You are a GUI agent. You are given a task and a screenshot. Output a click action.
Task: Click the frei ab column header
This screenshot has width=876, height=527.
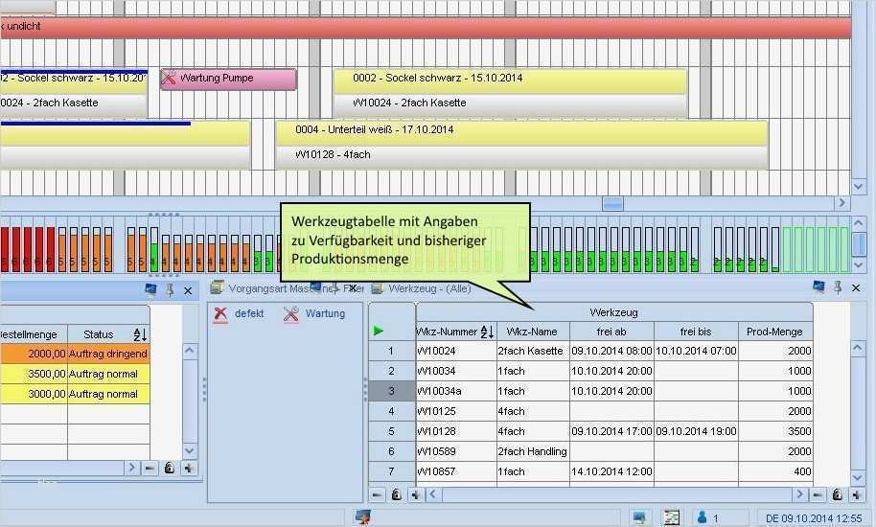pyautogui.click(x=611, y=332)
